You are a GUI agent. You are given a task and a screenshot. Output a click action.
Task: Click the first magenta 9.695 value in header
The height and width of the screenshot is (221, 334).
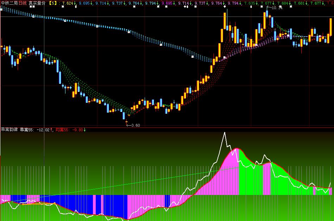[x=167, y=3]
